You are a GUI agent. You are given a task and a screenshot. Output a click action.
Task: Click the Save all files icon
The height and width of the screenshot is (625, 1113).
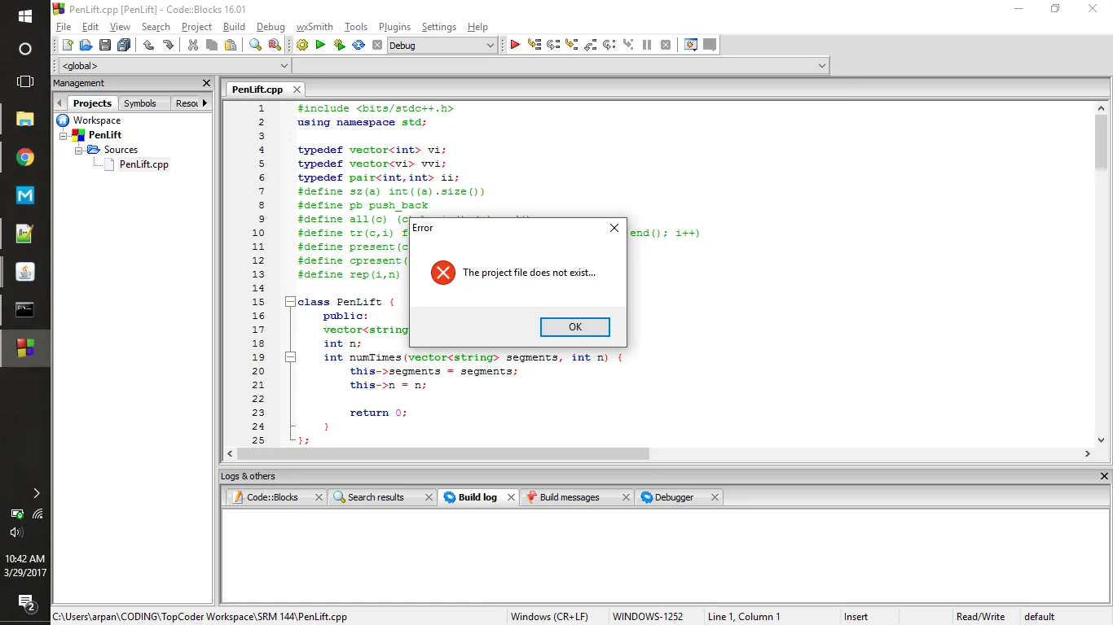(x=124, y=46)
